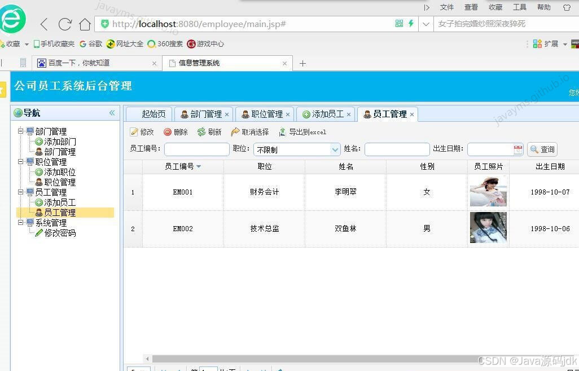Reload the page with the refresh icon

click(65, 24)
